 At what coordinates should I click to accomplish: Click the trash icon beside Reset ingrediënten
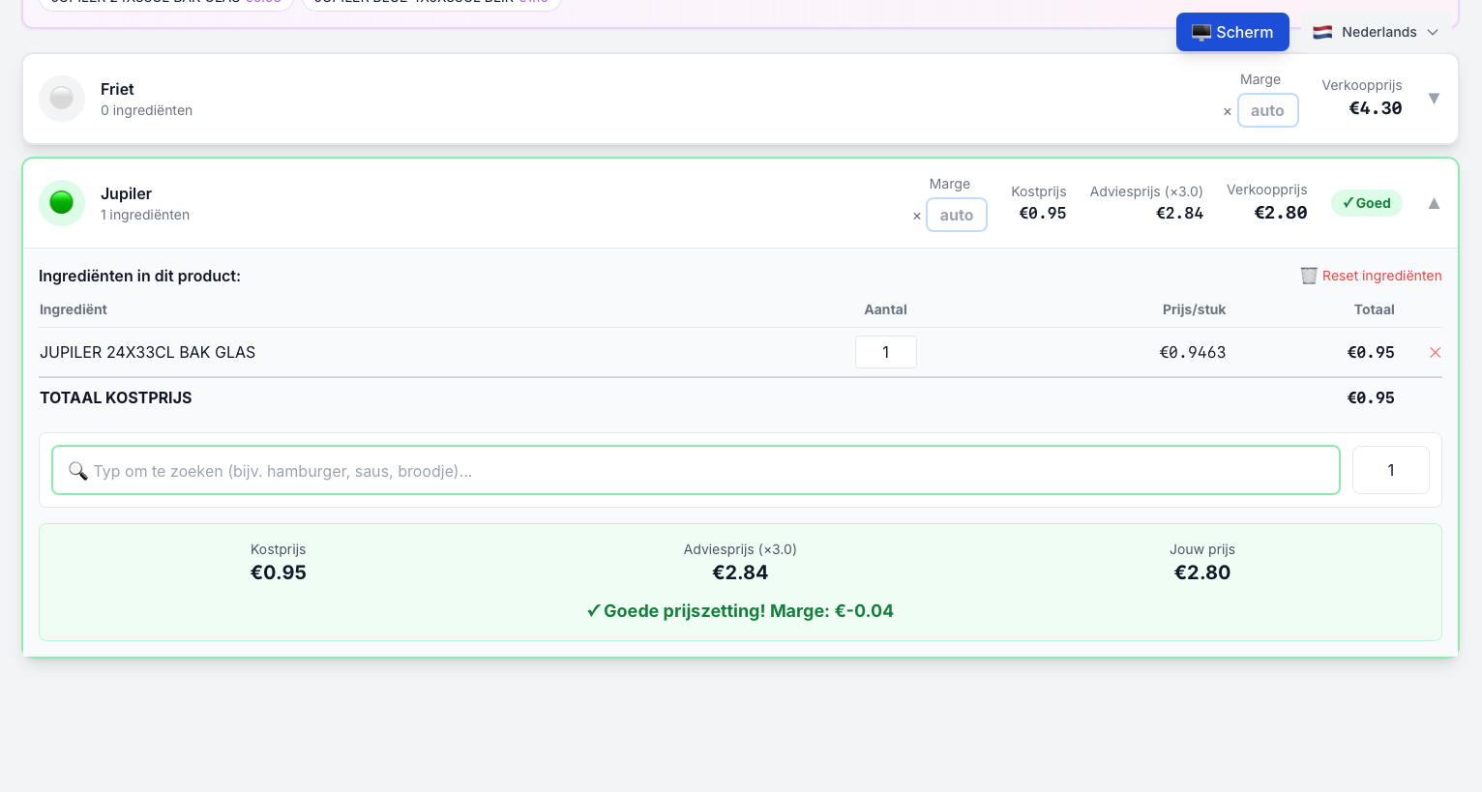tap(1308, 276)
